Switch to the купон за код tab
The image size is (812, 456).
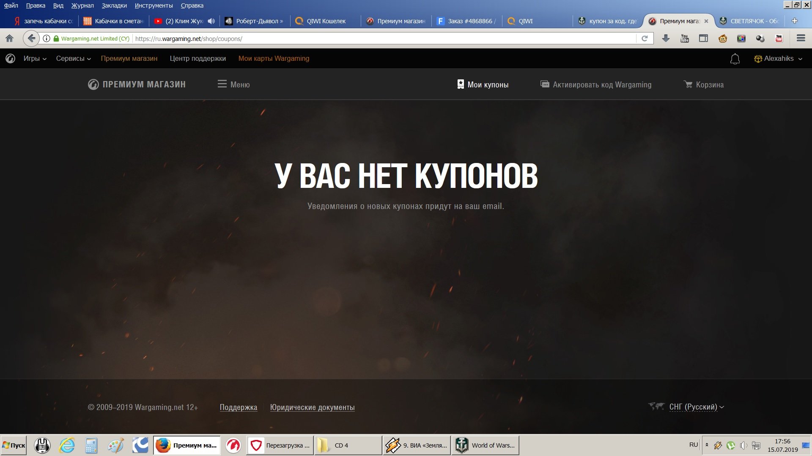pyautogui.click(x=608, y=21)
